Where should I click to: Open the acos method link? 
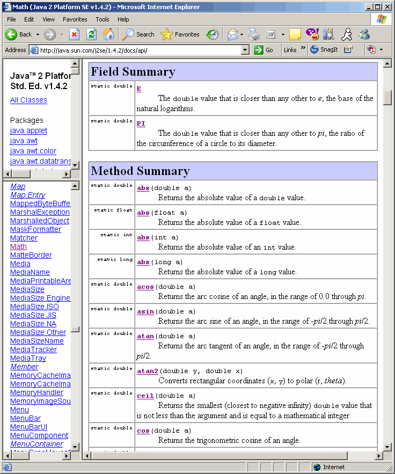pyautogui.click(x=145, y=287)
